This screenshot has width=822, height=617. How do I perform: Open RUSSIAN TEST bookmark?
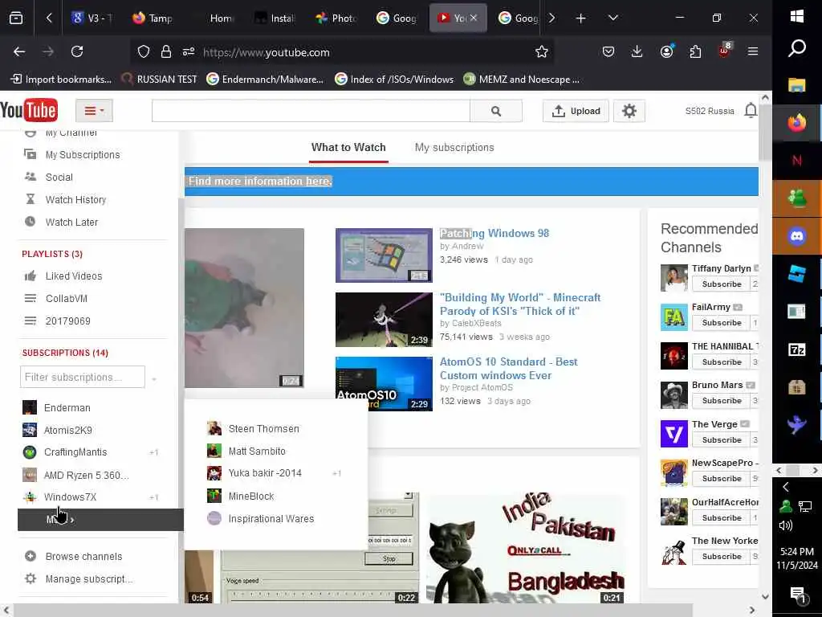[x=160, y=80]
